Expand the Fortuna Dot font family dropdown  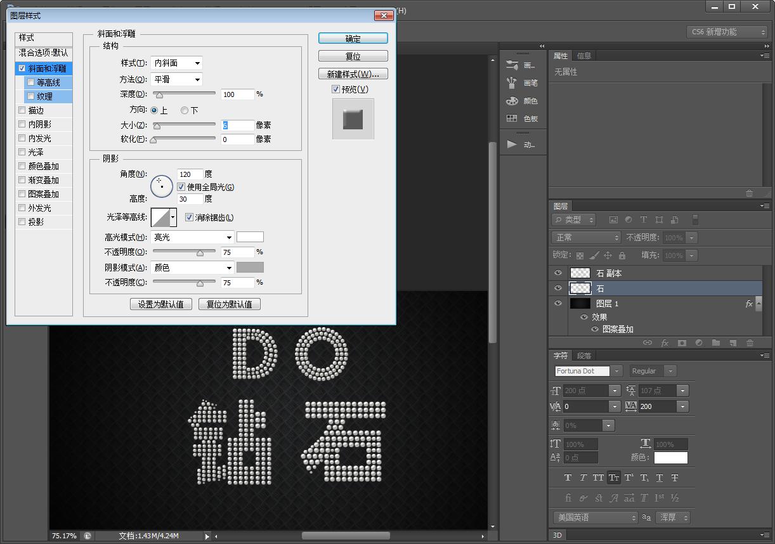(617, 371)
